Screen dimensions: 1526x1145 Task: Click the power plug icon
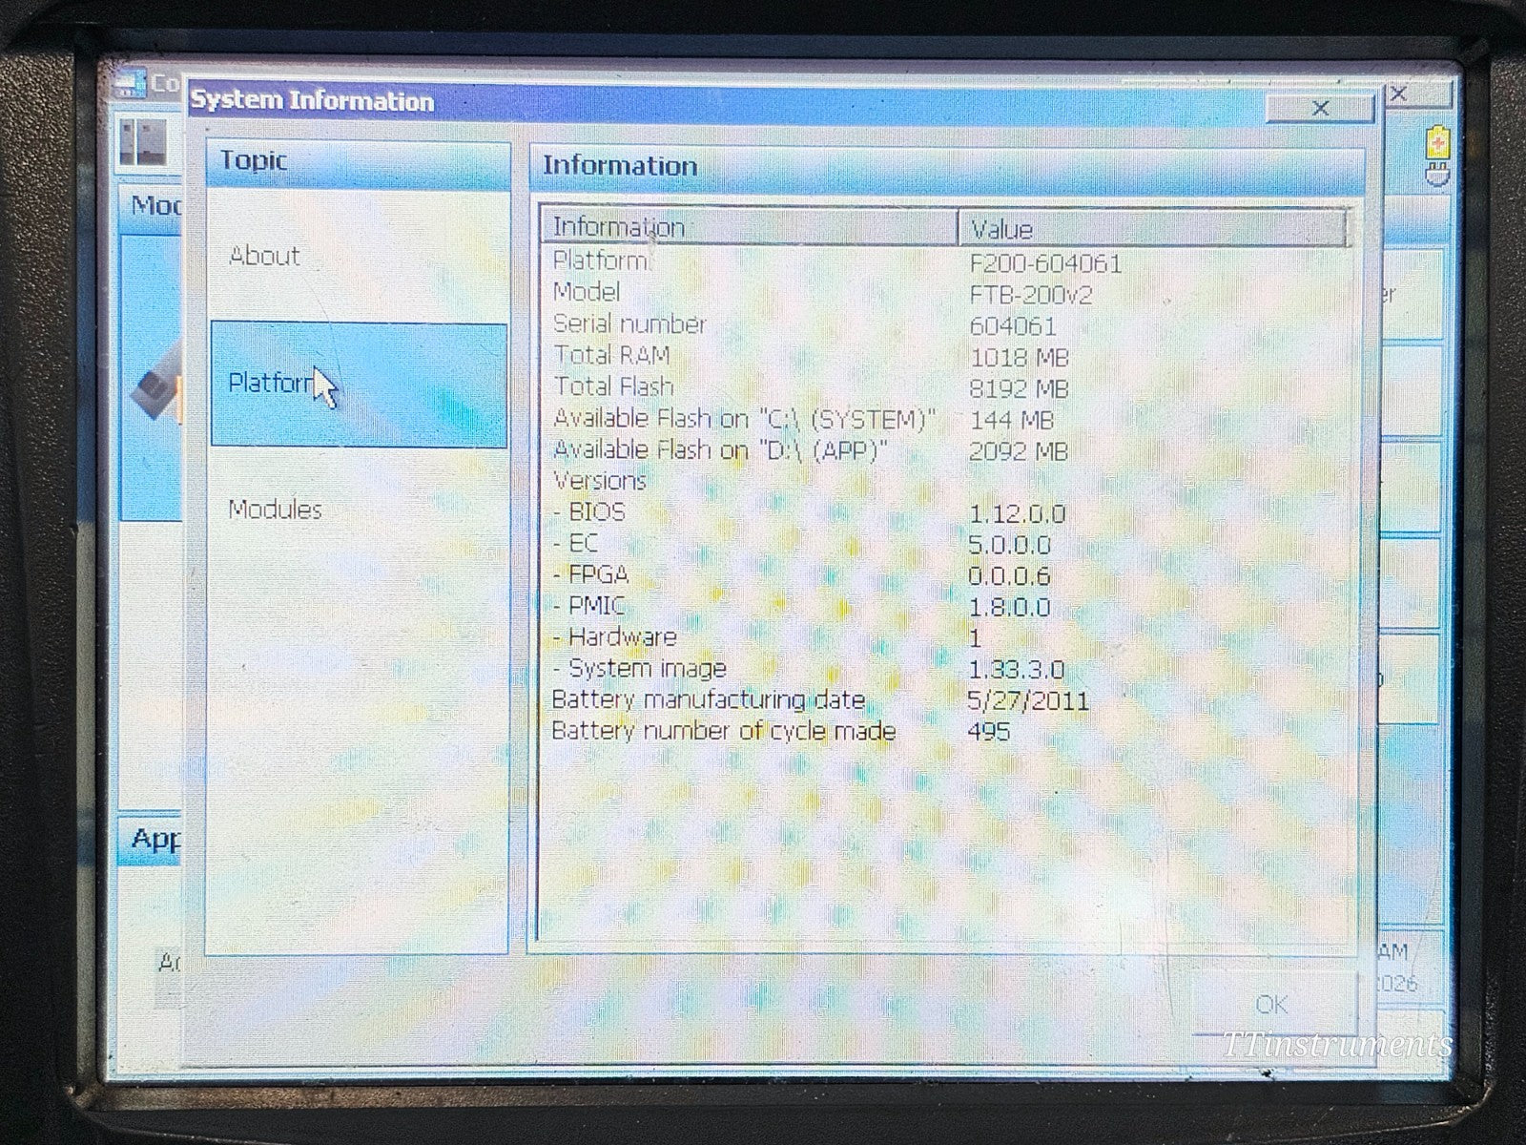[x=1435, y=175]
